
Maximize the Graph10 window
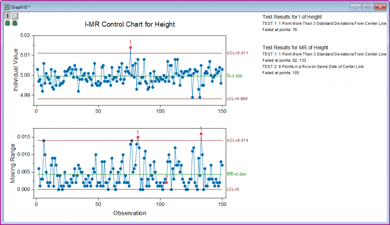pyautogui.click(x=367, y=7)
